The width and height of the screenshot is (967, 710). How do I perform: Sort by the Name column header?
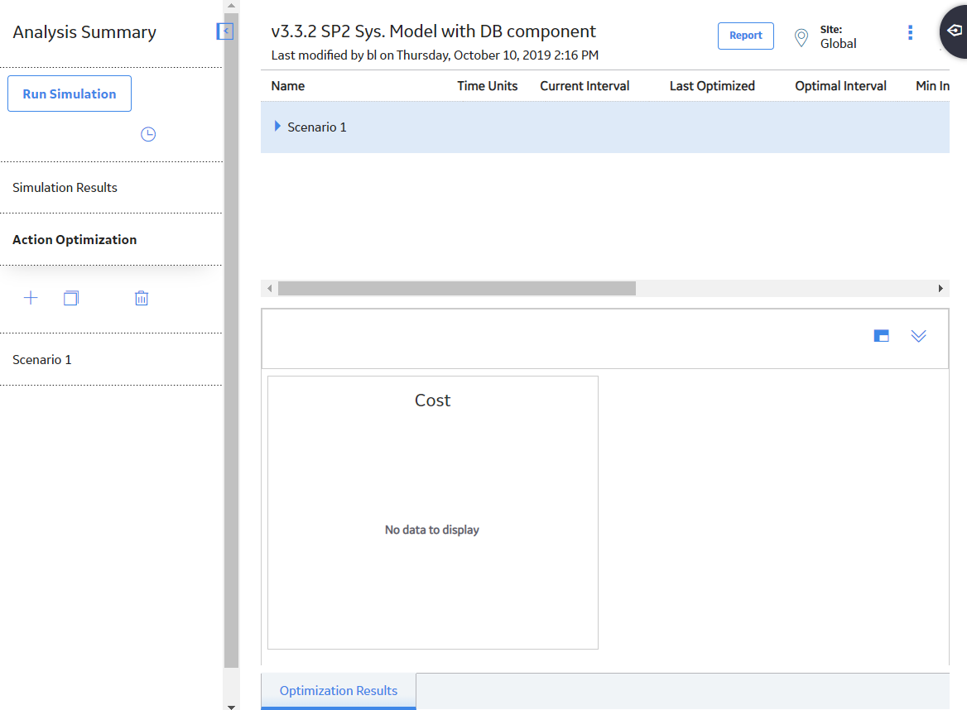(288, 86)
